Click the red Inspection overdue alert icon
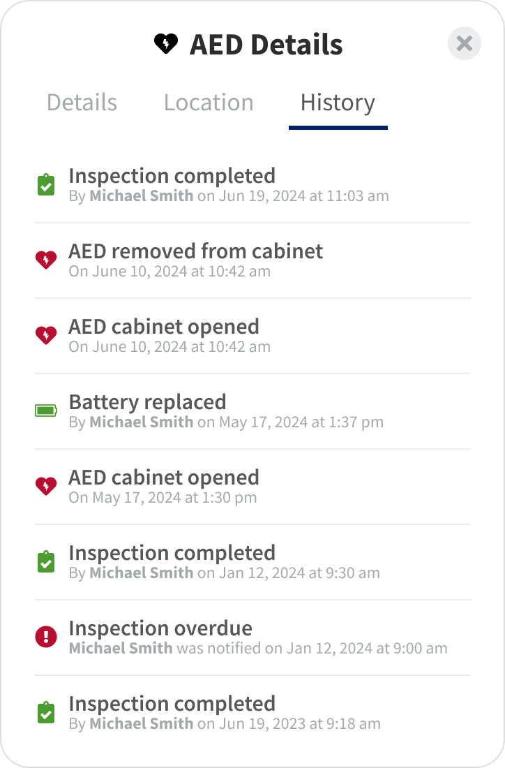 click(46, 637)
